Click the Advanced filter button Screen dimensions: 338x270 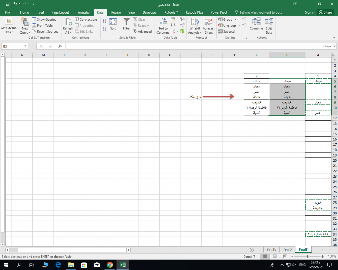(x=142, y=32)
